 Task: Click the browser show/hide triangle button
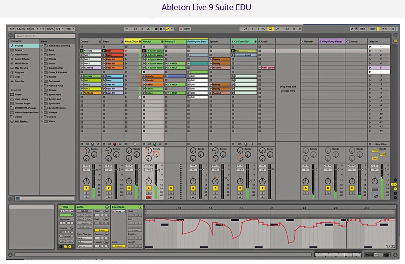coord(10,36)
